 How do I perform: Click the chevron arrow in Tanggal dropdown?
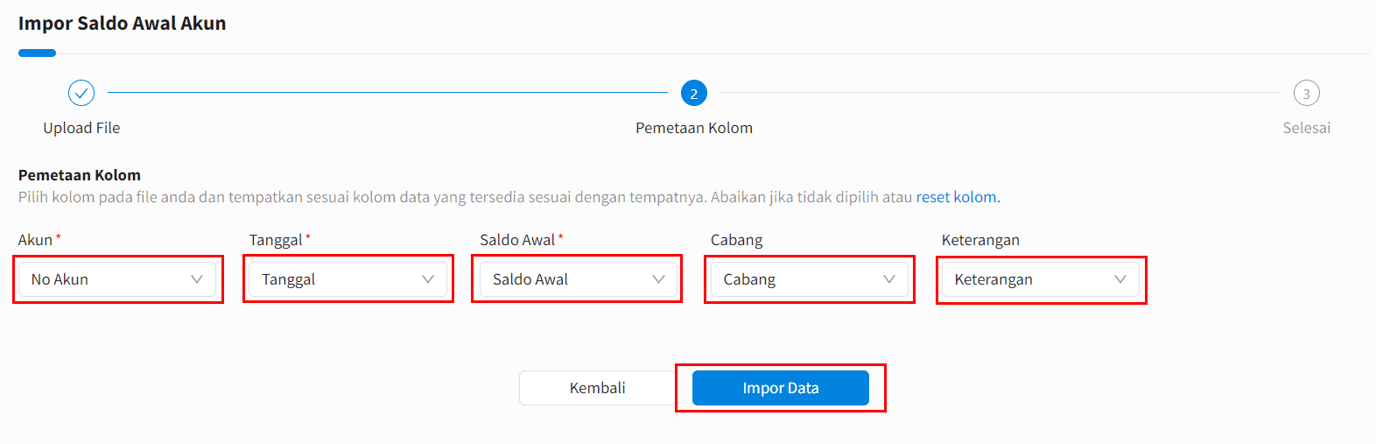pyautogui.click(x=428, y=279)
